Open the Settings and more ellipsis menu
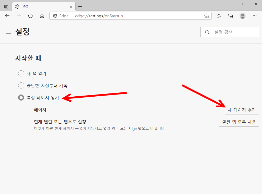262x194 pixels. (254, 16)
